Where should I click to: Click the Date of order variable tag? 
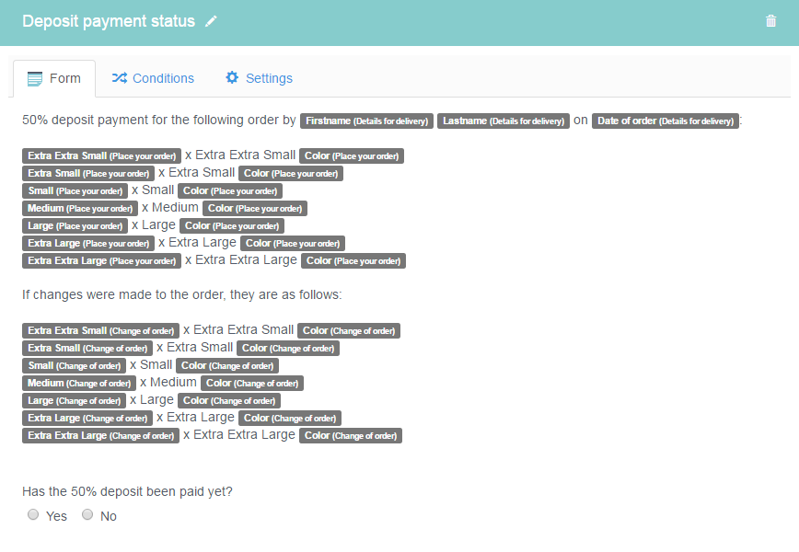[665, 121]
